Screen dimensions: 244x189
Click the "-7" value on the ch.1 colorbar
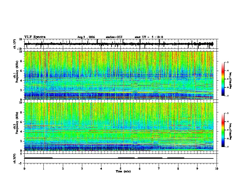(x=227, y=96)
